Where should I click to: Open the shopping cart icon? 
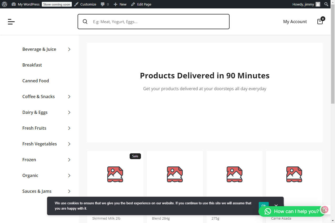tap(320, 21)
